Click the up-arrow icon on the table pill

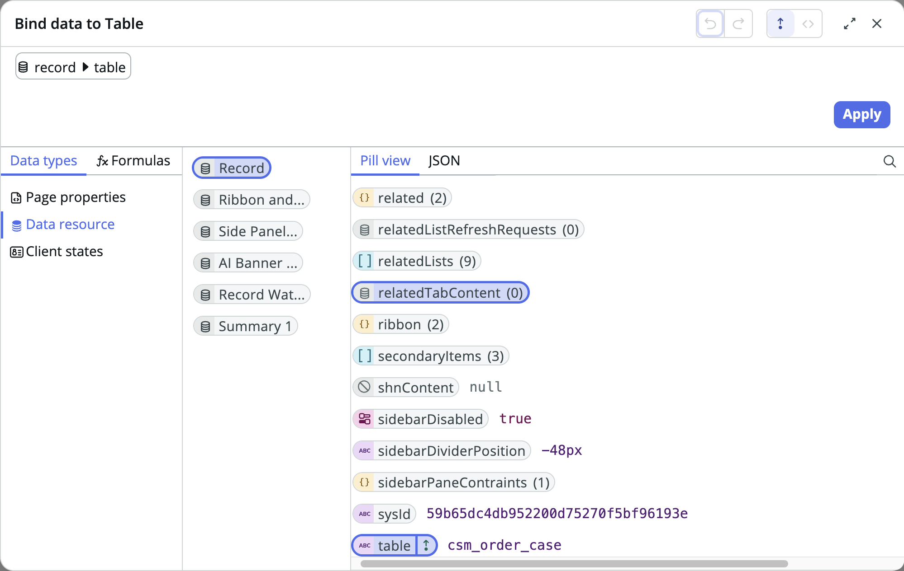pos(426,545)
